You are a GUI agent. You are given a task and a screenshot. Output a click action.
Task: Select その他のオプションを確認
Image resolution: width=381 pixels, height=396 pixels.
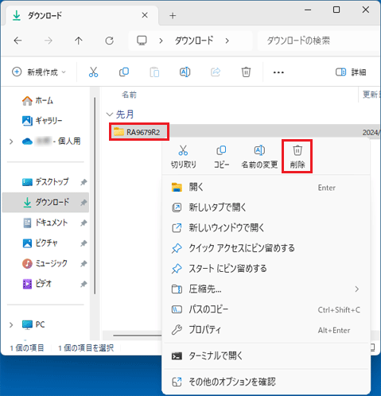[266, 382]
